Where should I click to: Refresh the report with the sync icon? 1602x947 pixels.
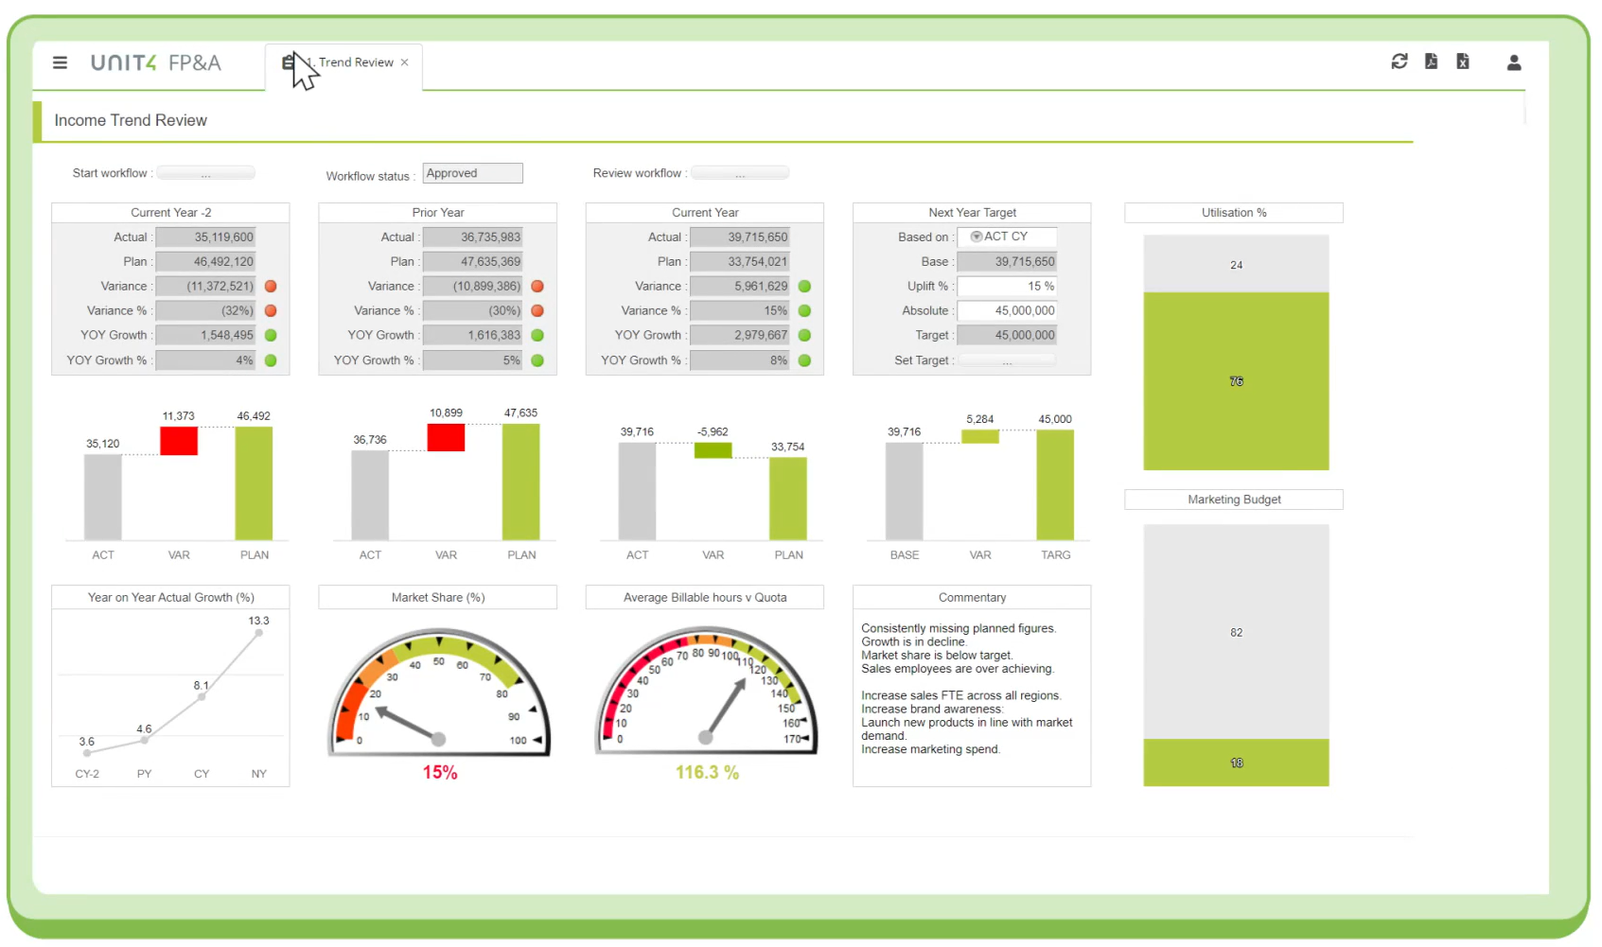(1400, 61)
